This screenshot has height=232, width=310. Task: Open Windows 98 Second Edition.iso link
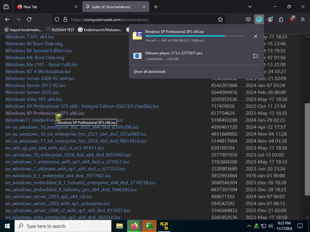coord(39,51)
